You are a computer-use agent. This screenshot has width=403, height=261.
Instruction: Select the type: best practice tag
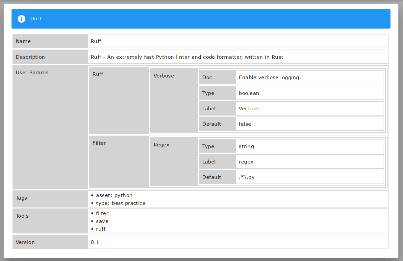(x=121, y=203)
